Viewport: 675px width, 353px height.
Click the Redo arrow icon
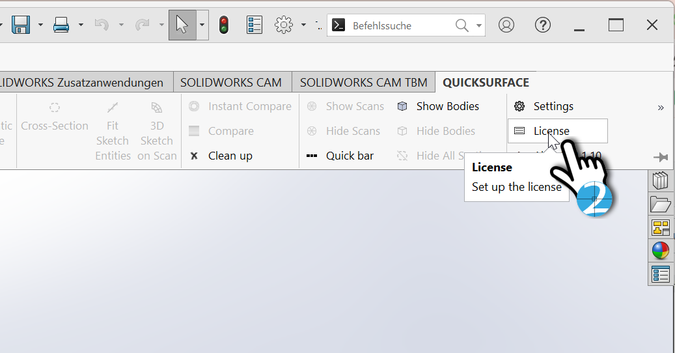click(142, 25)
